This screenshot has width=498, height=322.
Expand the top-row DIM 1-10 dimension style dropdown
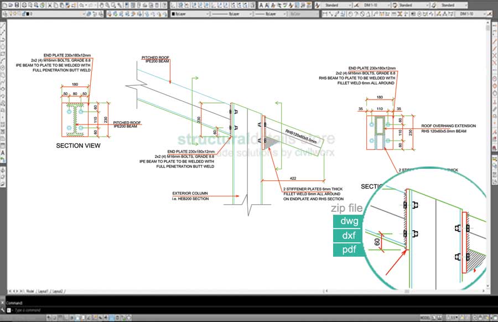pos(390,5)
